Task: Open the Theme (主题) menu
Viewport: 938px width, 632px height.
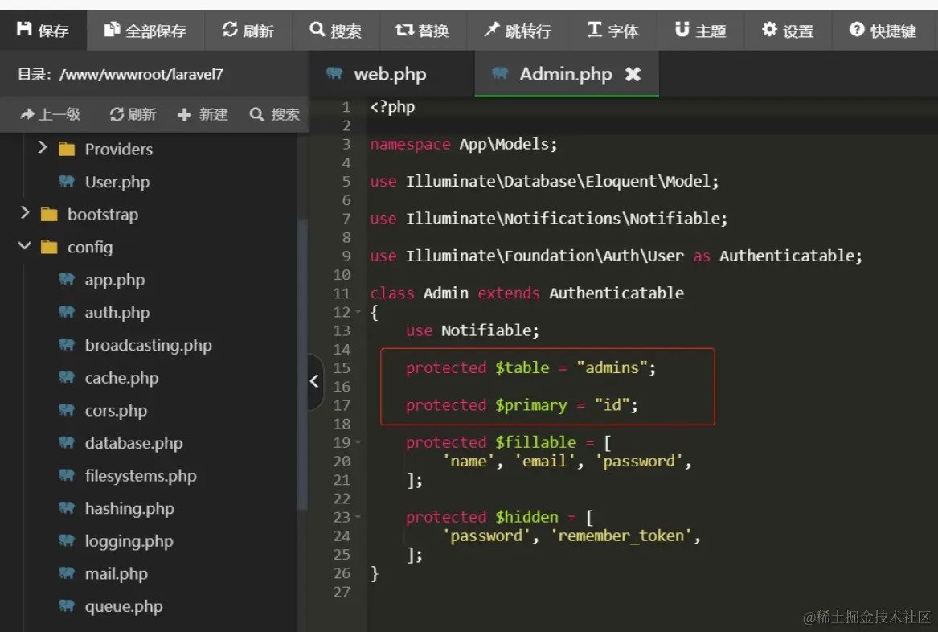Action: (x=700, y=30)
